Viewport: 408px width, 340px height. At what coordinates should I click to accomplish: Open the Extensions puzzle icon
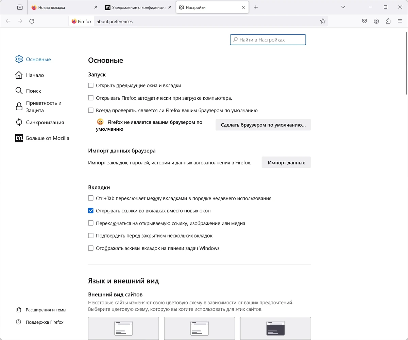point(388,21)
